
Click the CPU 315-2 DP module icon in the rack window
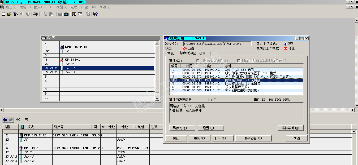[x=62, y=47]
